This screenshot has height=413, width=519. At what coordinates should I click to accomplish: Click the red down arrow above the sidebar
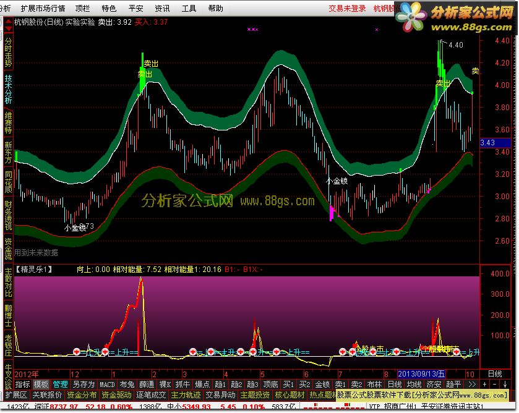(8, 28)
